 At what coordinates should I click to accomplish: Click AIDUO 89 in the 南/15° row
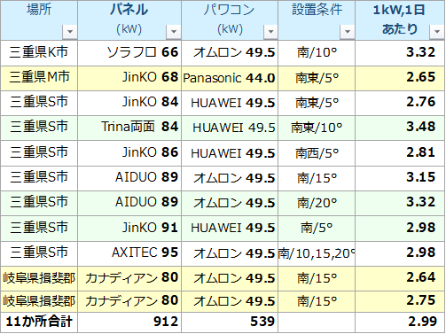pos(129,178)
